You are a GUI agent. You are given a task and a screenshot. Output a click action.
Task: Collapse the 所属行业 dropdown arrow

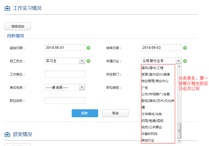coord(179,61)
